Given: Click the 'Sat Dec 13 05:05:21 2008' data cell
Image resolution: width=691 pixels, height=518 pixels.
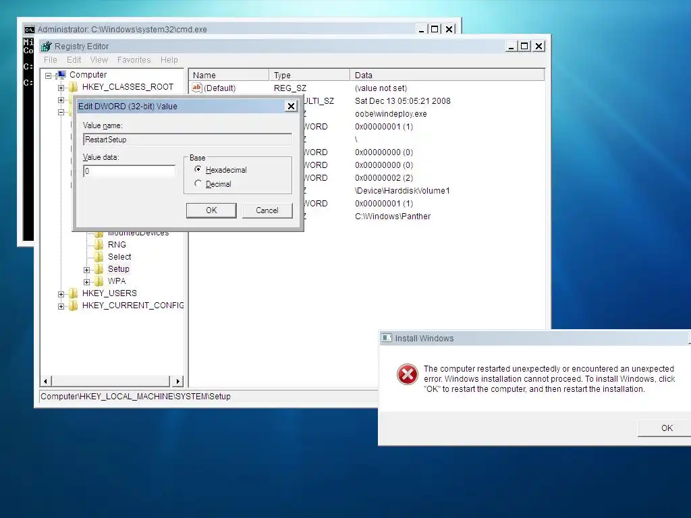Looking at the screenshot, I should tap(403, 101).
